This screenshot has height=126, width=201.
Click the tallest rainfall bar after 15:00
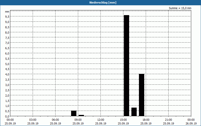coord(127,66)
